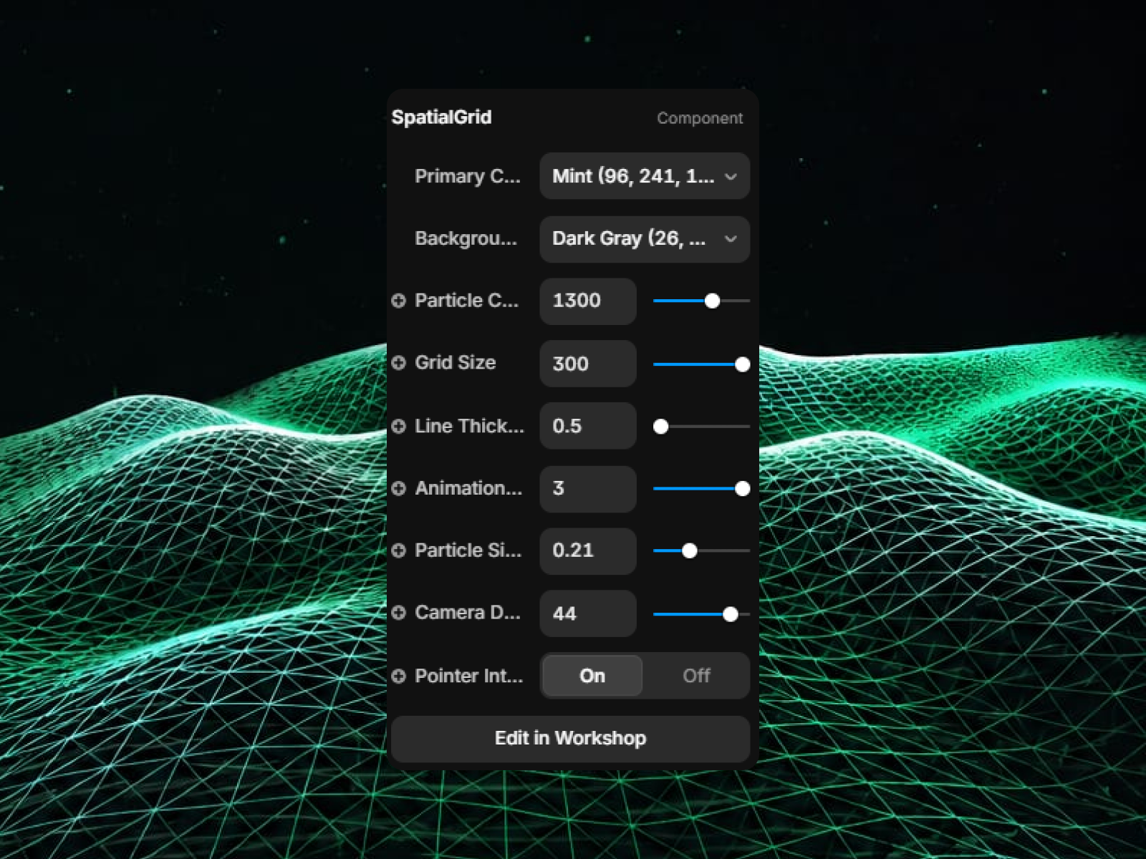Click the Grid Size value field showing 300
This screenshot has width=1146, height=859.
tap(588, 364)
